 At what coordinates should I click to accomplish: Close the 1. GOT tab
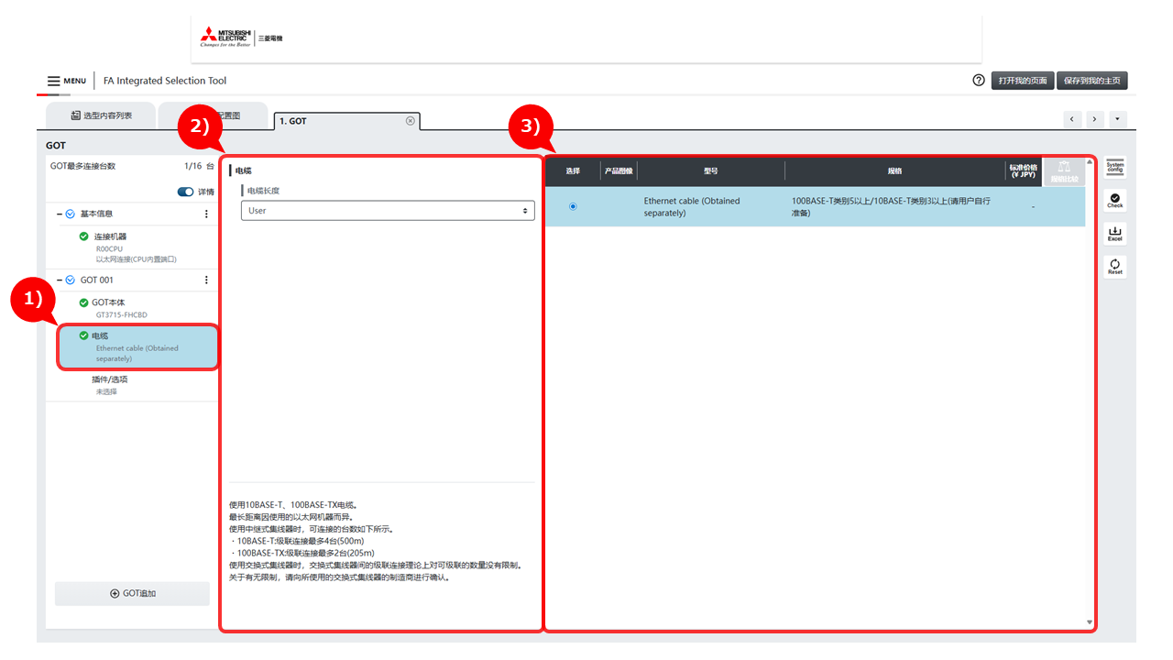pos(410,121)
